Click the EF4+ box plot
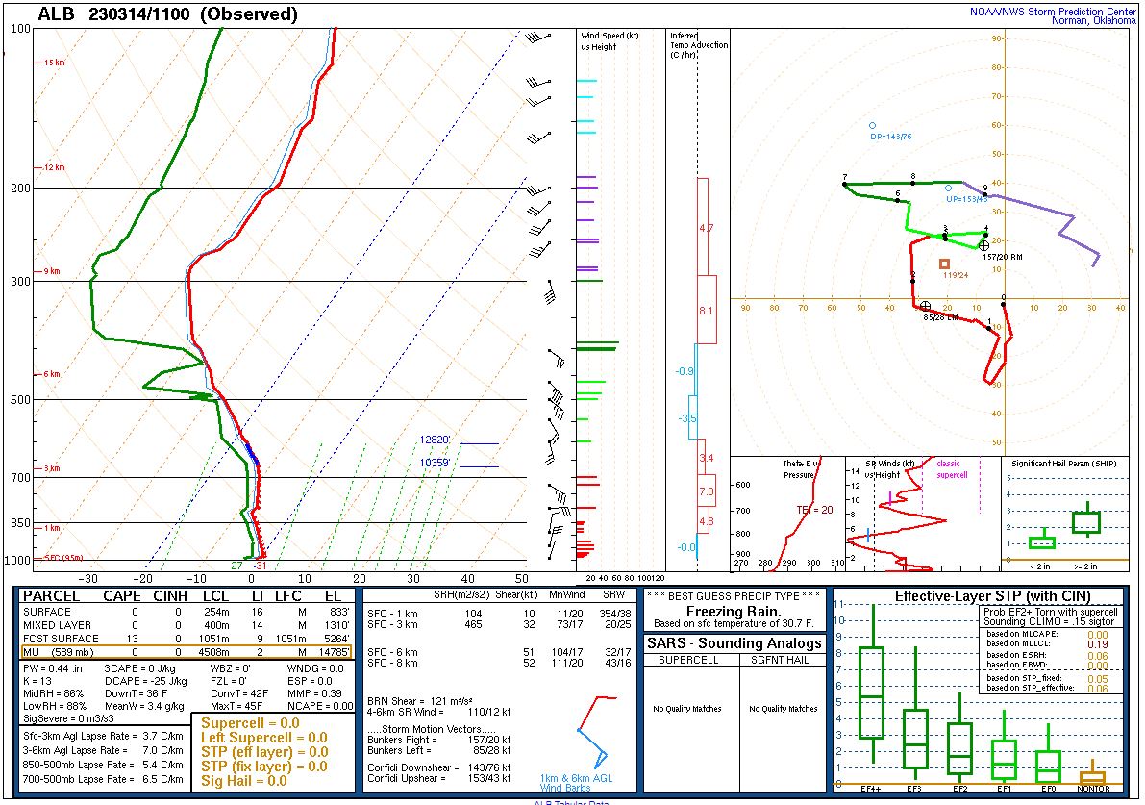Screen dimensions: 1145x805 872,685
